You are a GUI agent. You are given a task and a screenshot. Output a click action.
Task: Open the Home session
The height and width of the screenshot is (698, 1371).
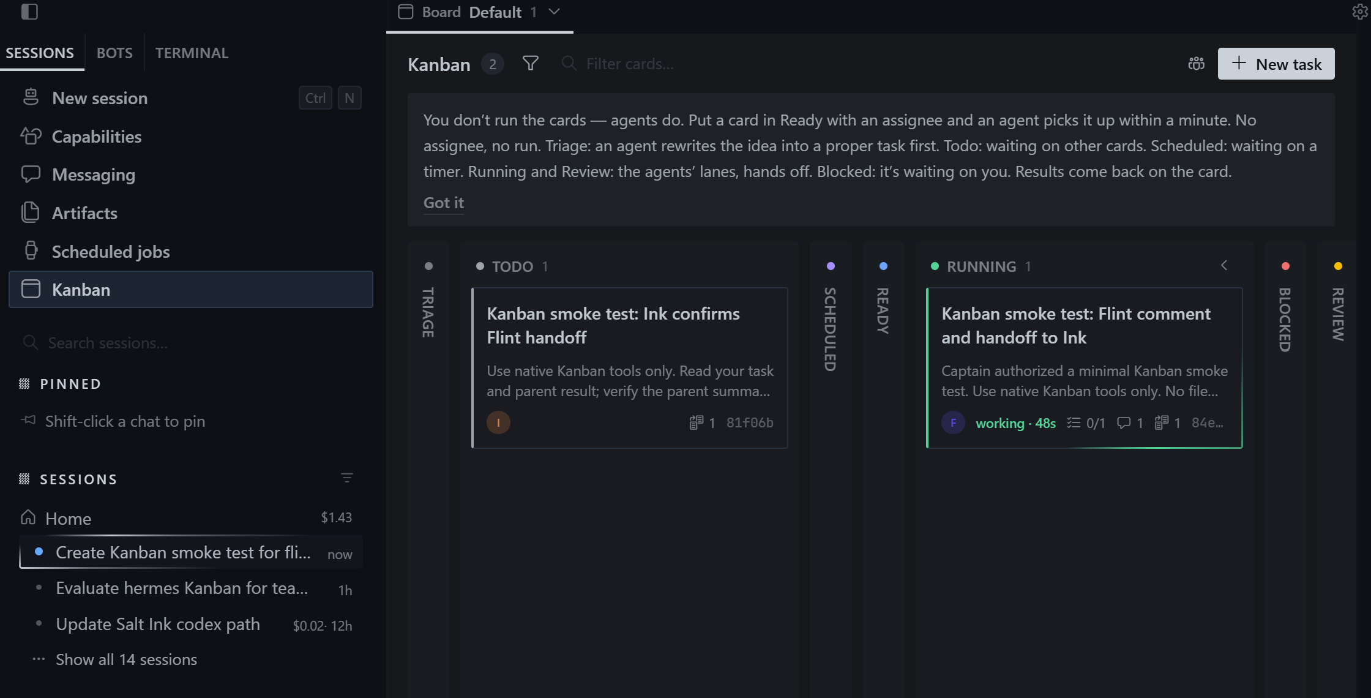coord(191,518)
